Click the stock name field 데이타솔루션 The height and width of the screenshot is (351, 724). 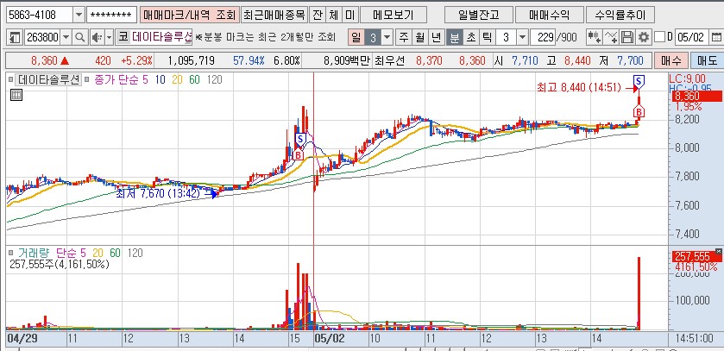coord(161,37)
